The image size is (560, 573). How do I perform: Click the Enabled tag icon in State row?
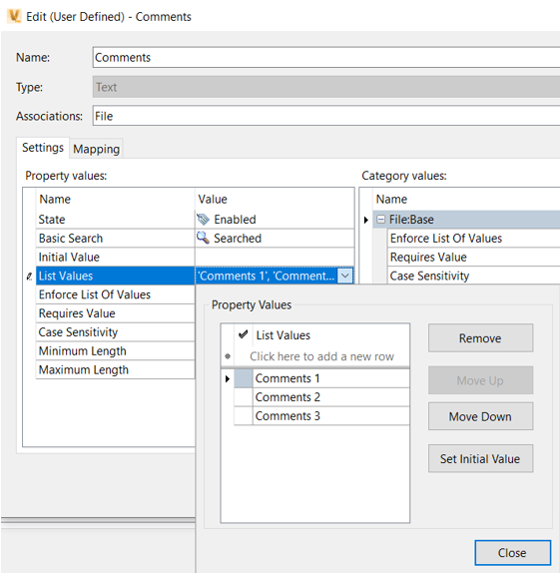pyautogui.click(x=203, y=220)
